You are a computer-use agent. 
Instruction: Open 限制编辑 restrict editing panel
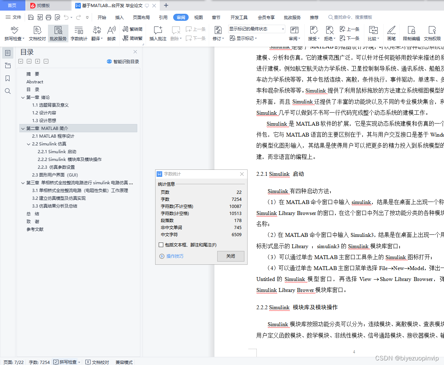point(411,34)
